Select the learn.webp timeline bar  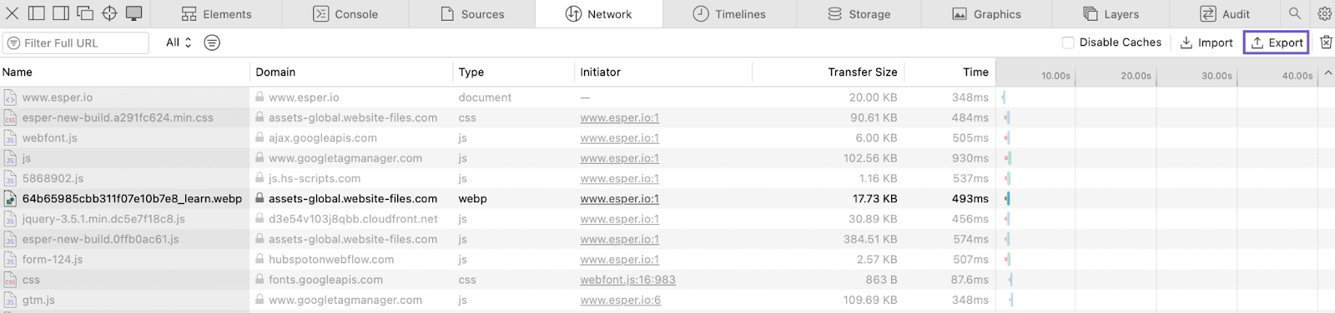tap(1007, 199)
